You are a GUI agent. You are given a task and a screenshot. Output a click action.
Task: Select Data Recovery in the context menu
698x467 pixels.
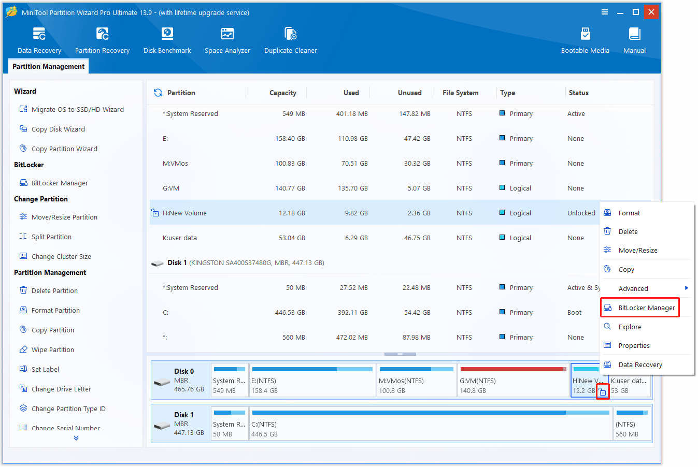647,364
